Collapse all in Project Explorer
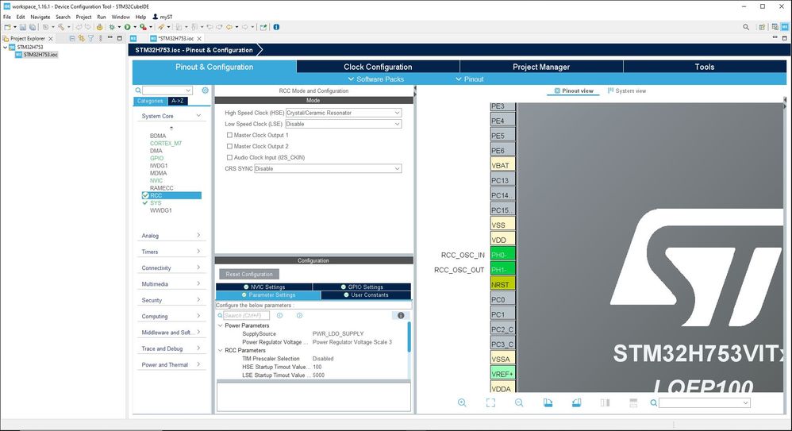792x431 pixels. (72, 38)
